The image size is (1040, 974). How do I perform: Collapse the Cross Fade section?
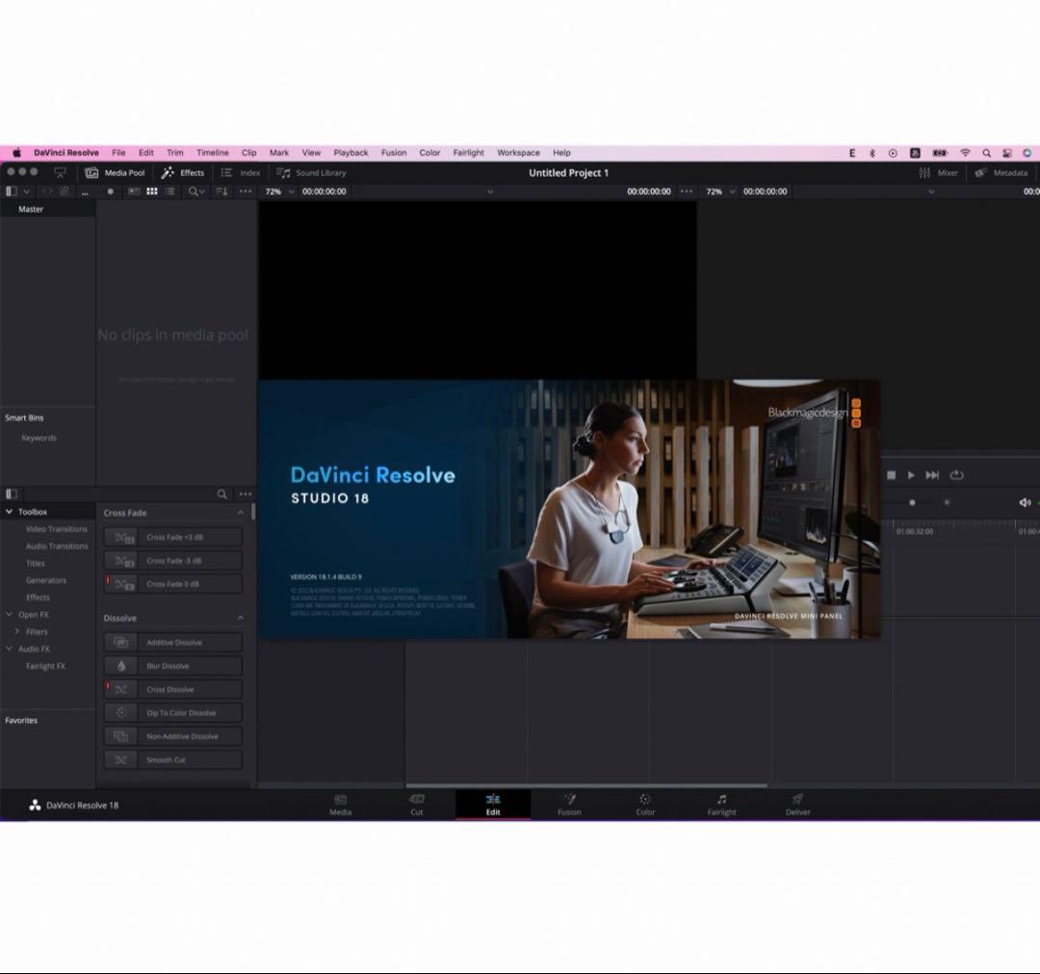pos(241,513)
